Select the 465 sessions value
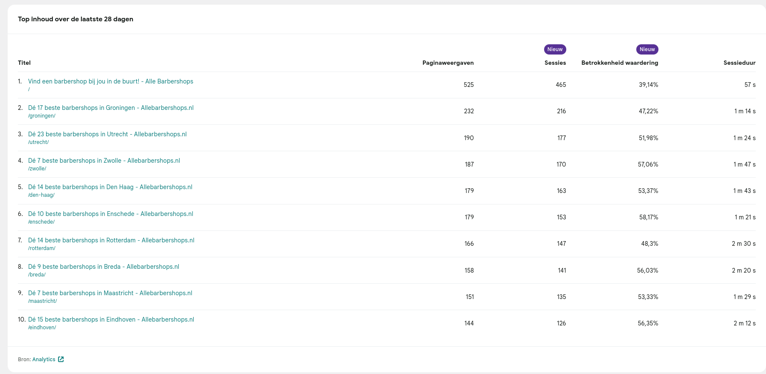The width and height of the screenshot is (766, 374). [561, 85]
